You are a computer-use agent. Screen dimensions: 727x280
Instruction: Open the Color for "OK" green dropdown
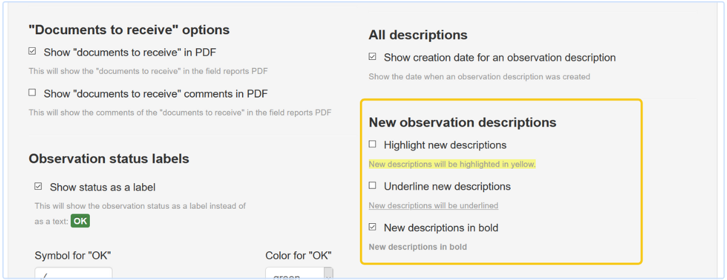299,275
